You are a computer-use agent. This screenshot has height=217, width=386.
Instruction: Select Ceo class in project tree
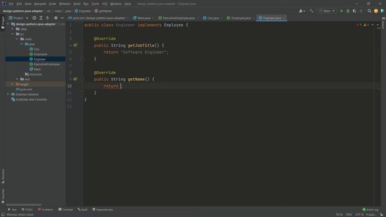click(x=34, y=49)
